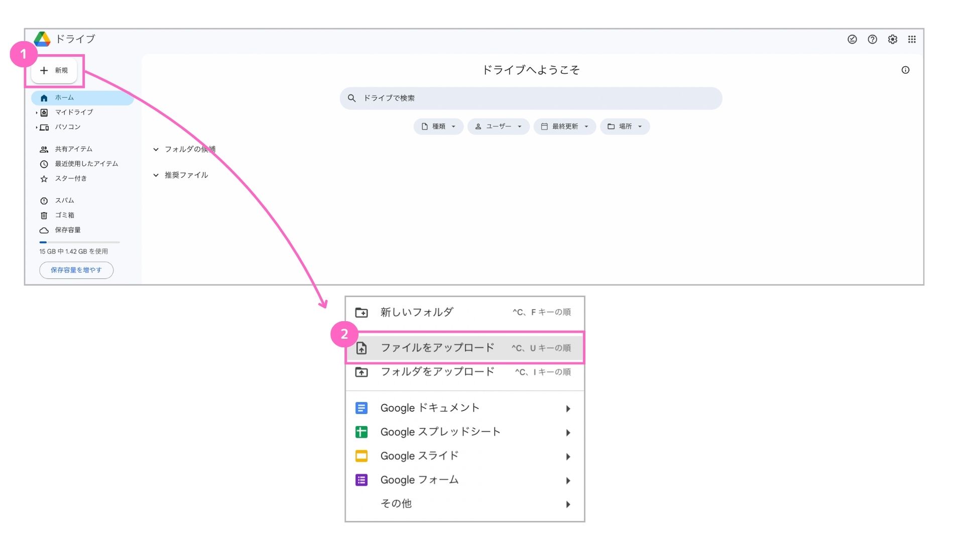Open the 種類 filter dropdown
The width and height of the screenshot is (964, 542).
pos(438,126)
